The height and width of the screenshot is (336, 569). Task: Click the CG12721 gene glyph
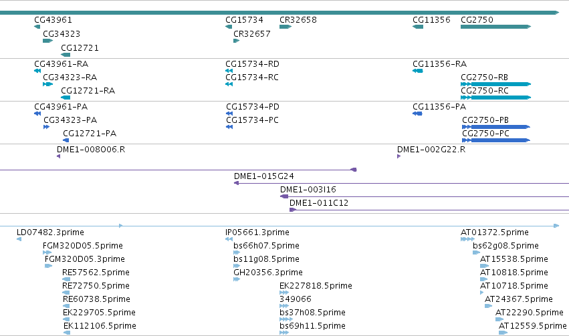(x=66, y=55)
